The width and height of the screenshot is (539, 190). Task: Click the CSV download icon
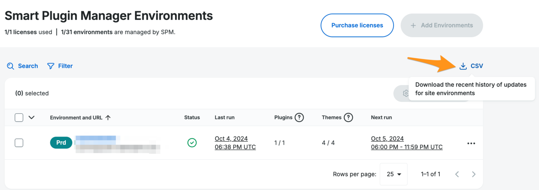463,66
